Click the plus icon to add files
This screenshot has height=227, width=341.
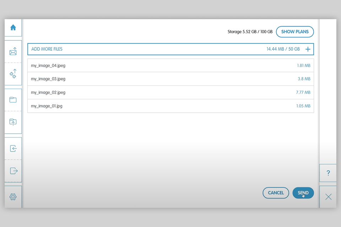click(308, 49)
